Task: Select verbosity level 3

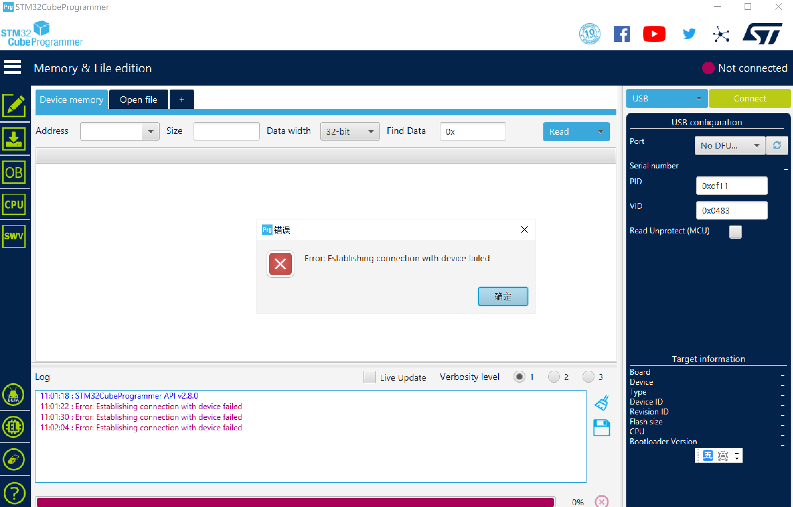Action: coord(588,377)
